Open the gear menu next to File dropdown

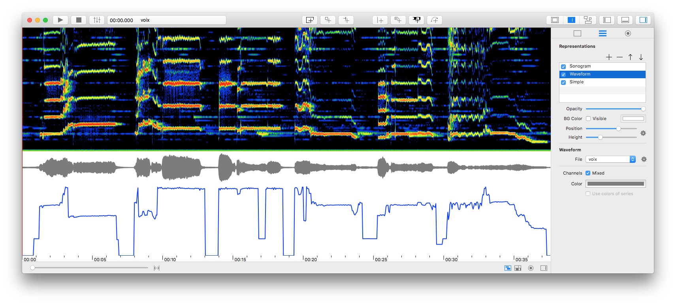click(x=644, y=159)
